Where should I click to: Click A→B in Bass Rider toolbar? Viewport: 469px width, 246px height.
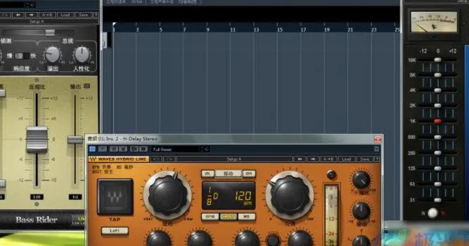(47, 15)
